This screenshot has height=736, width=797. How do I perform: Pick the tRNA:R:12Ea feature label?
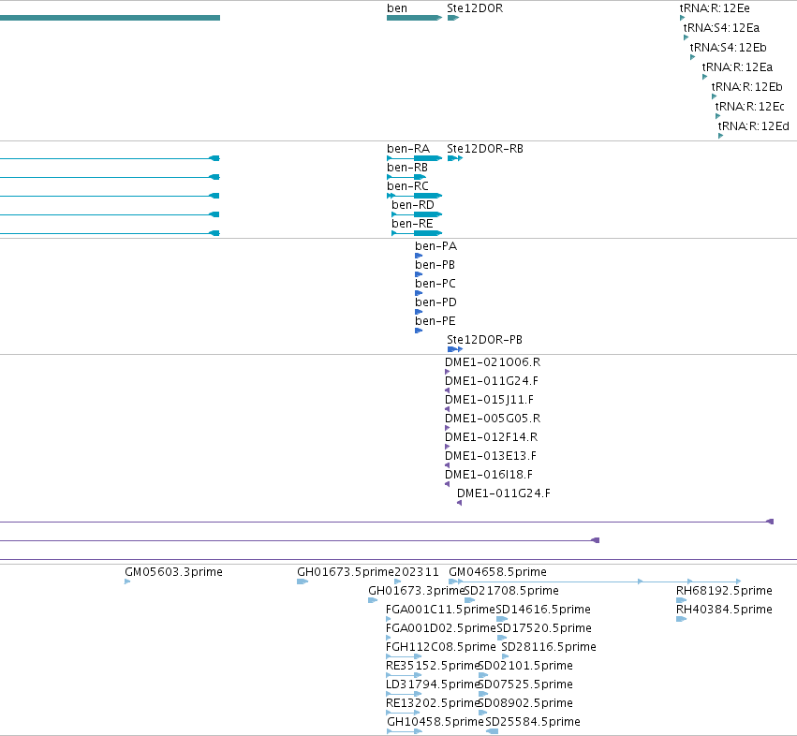click(737, 67)
